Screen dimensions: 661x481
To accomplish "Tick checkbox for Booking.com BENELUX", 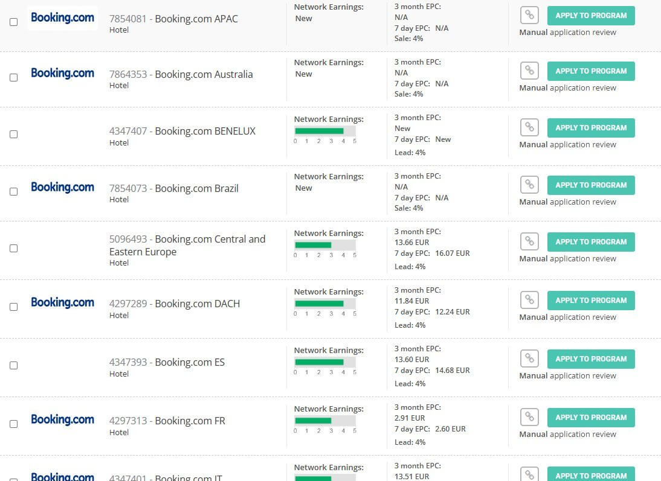I will (x=13, y=135).
